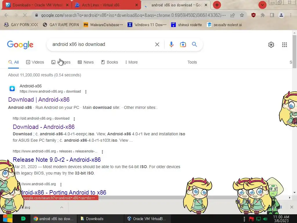The width and height of the screenshot is (297, 223).
Task: Close the downloads shelf bar
Action: [291, 207]
